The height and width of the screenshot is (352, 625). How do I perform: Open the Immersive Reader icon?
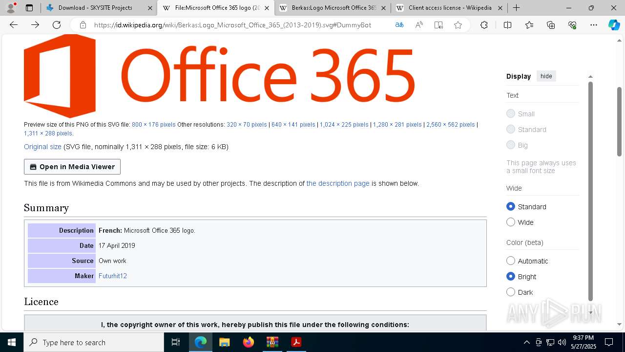438,25
